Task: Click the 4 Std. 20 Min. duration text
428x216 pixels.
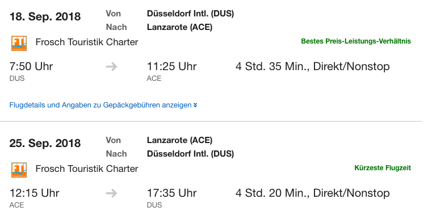Action: pos(272,193)
